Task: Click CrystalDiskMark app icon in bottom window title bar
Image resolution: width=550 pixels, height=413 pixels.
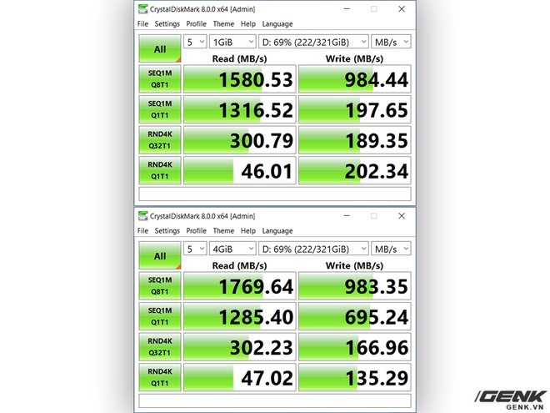Action: click(142, 216)
